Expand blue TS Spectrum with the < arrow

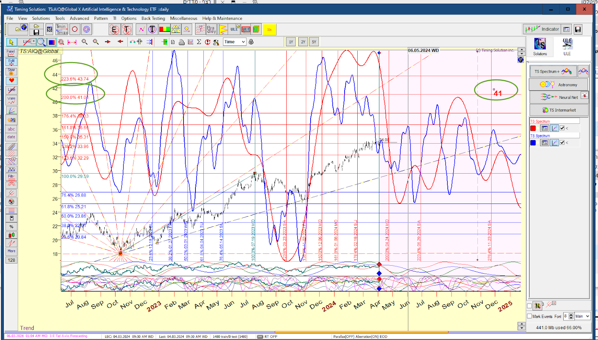tap(567, 142)
